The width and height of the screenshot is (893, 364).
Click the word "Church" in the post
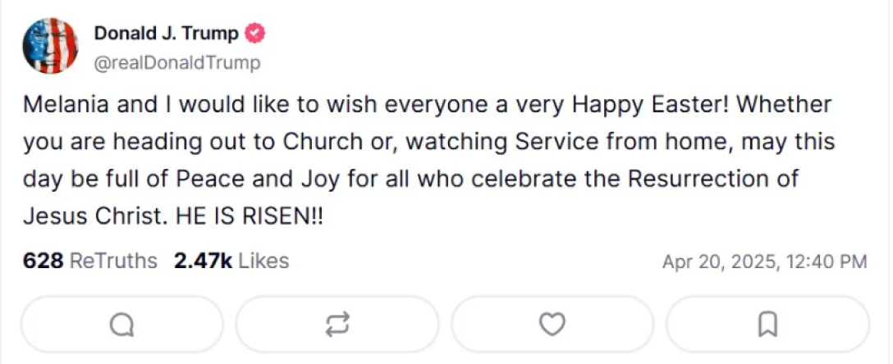(x=322, y=142)
